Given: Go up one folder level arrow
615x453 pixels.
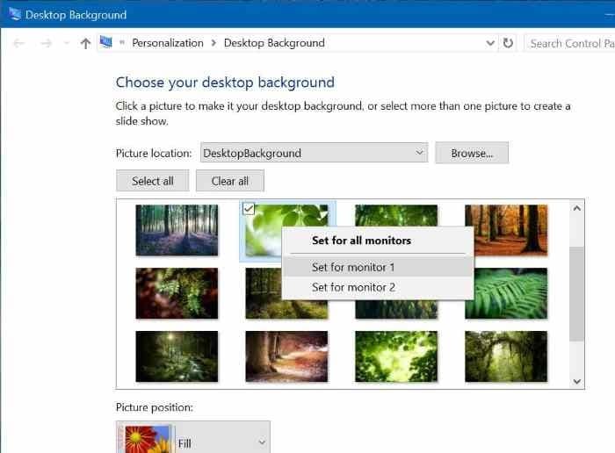Looking at the screenshot, I should [85, 43].
